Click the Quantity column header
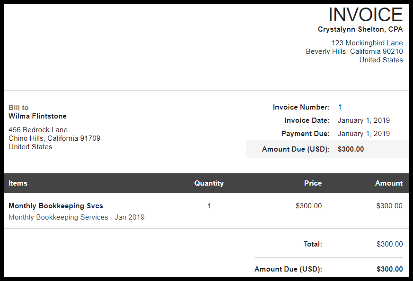This screenshot has width=413, height=281. 209,183
